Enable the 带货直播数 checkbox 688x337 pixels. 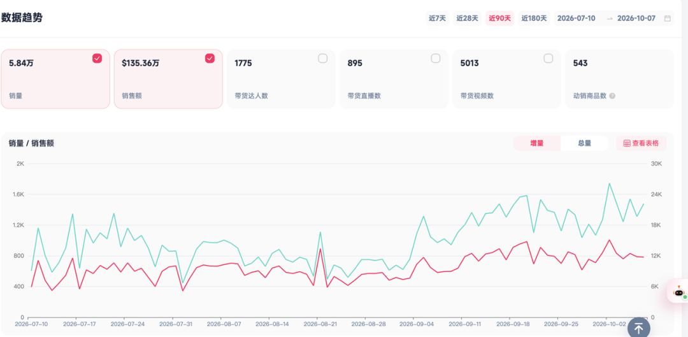[436, 59]
